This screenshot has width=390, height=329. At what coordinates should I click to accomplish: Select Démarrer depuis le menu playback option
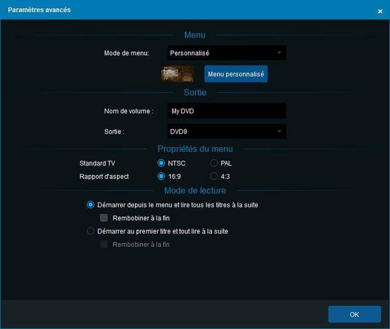pyautogui.click(x=90, y=205)
